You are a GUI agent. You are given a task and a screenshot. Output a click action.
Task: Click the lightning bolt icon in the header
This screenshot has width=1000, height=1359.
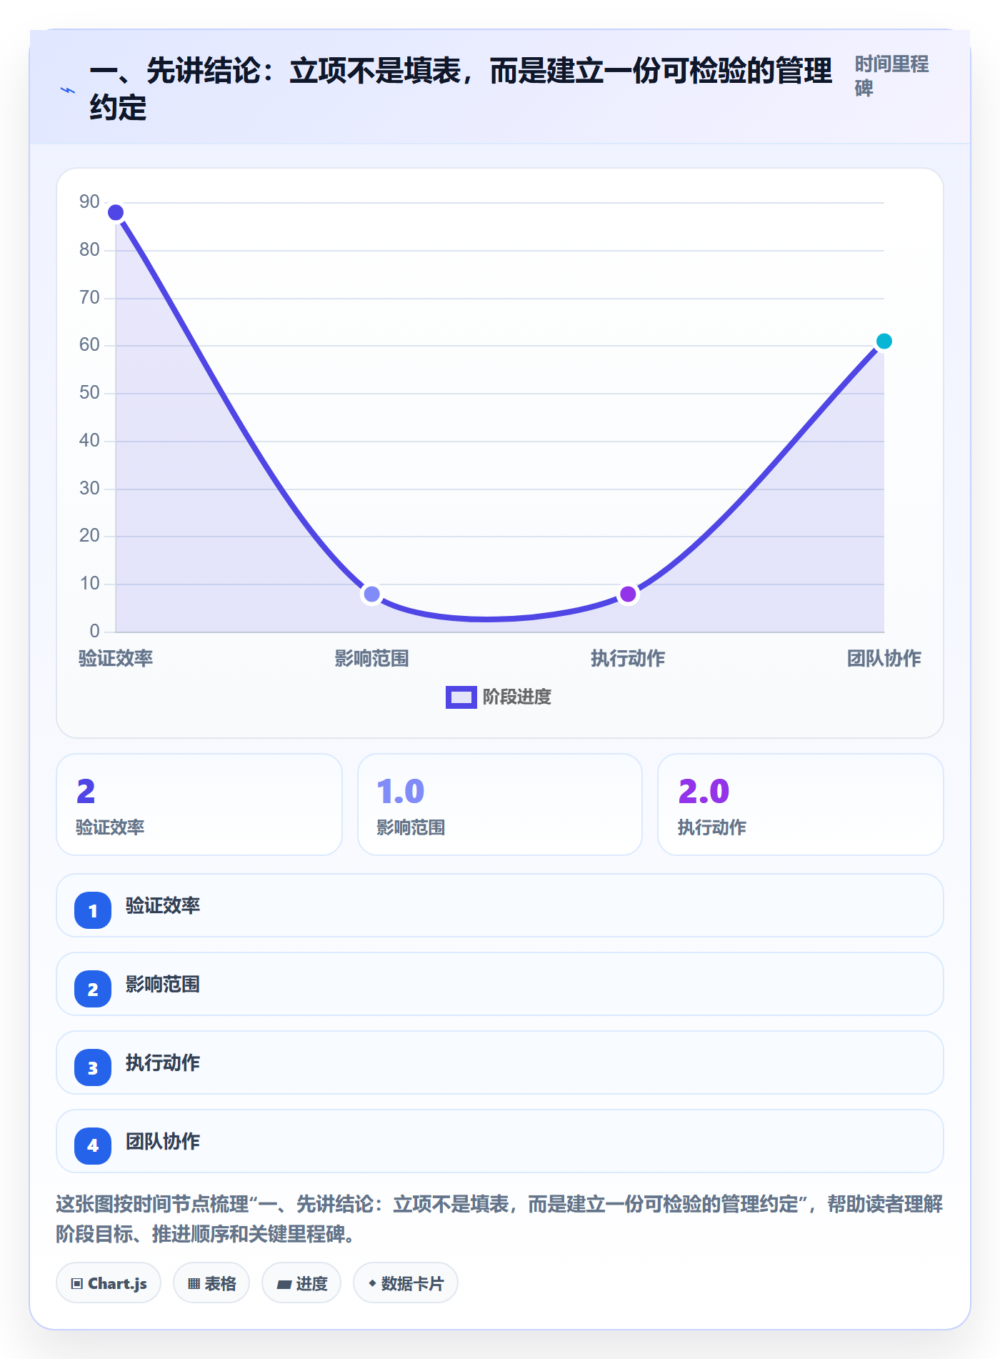point(68,91)
